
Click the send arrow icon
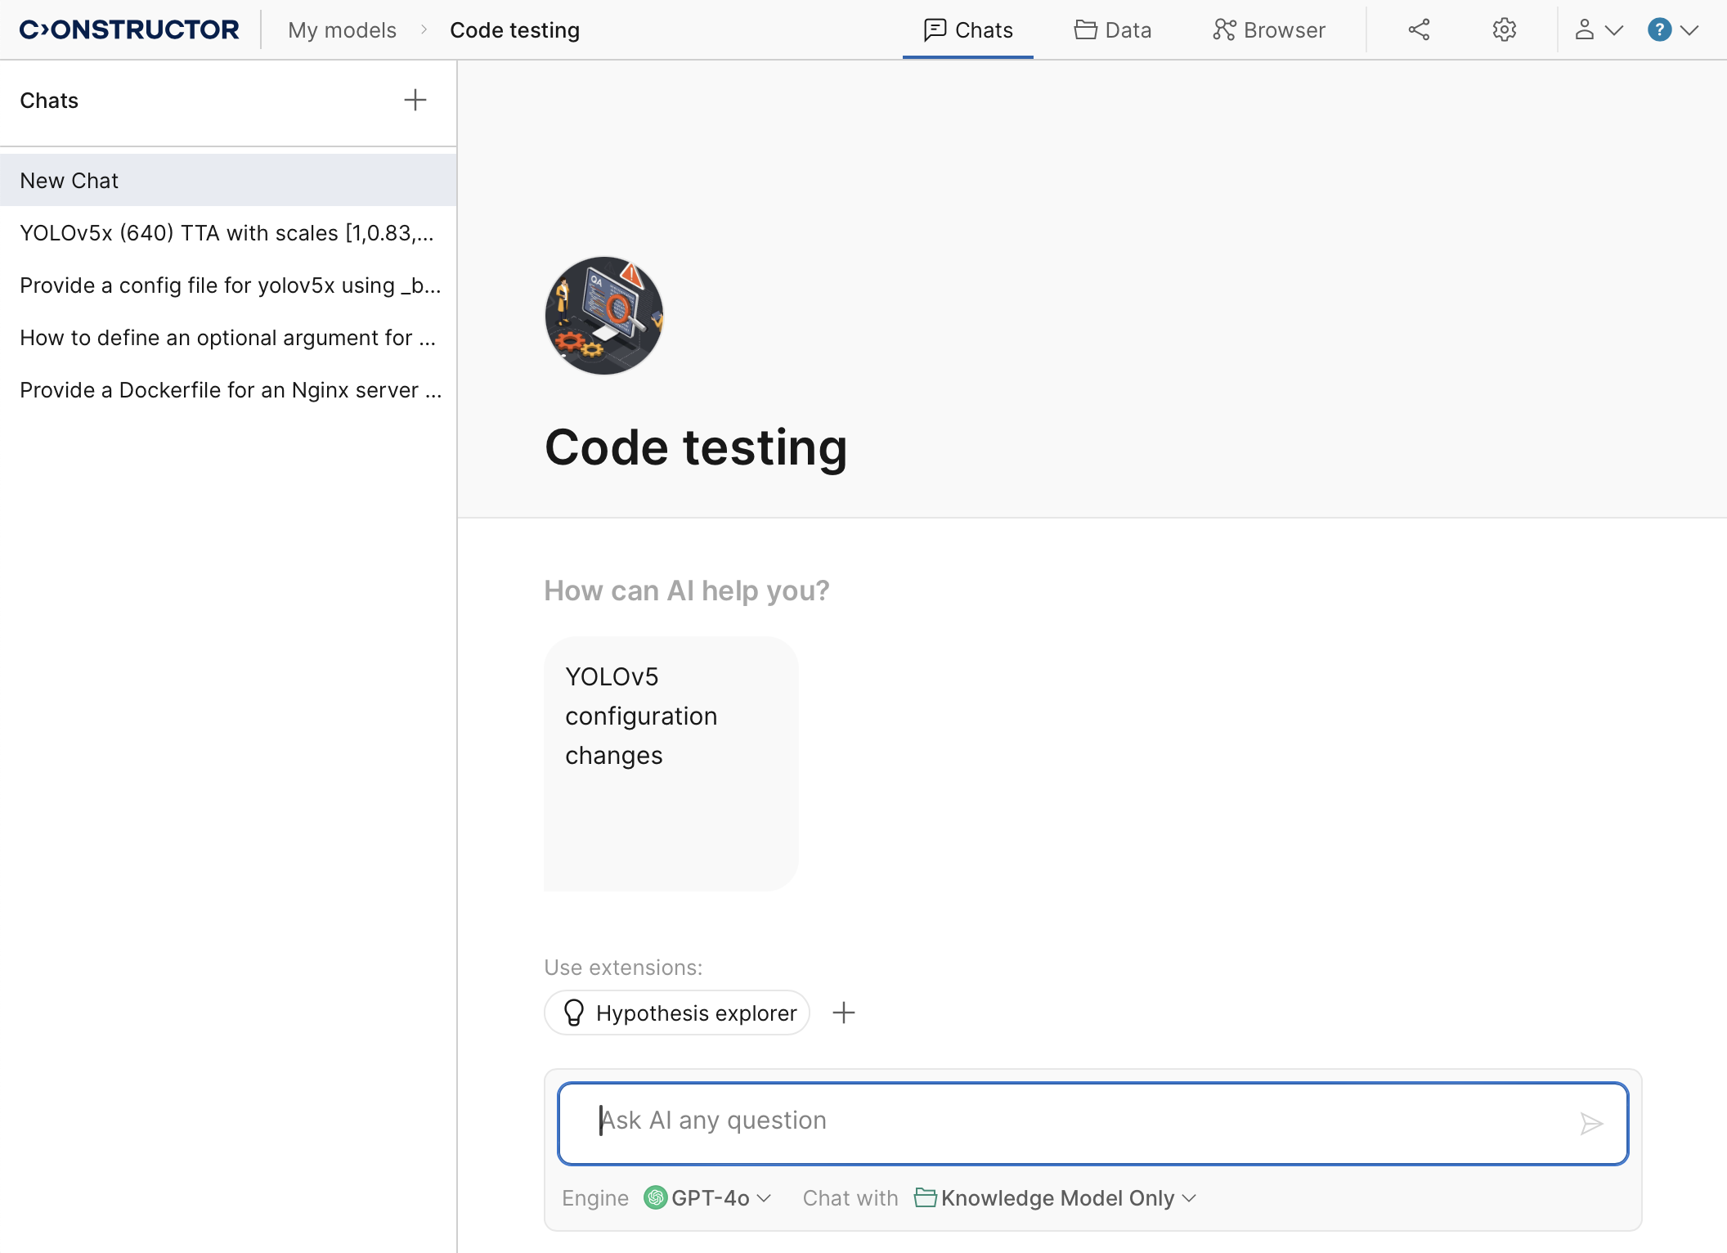[x=1590, y=1124]
